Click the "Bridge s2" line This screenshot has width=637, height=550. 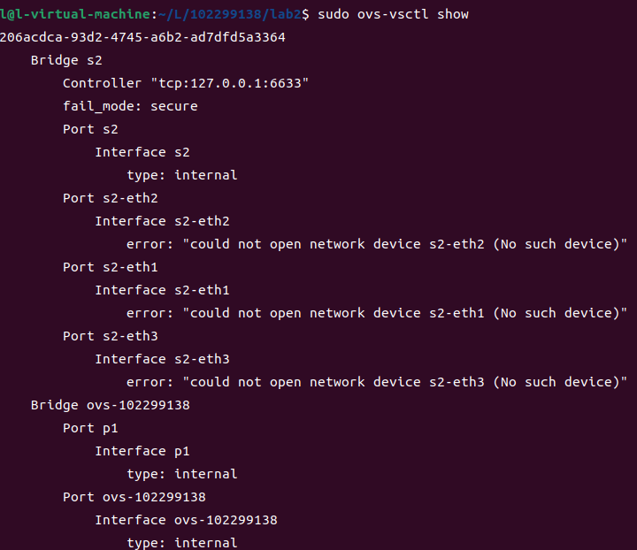click(66, 60)
